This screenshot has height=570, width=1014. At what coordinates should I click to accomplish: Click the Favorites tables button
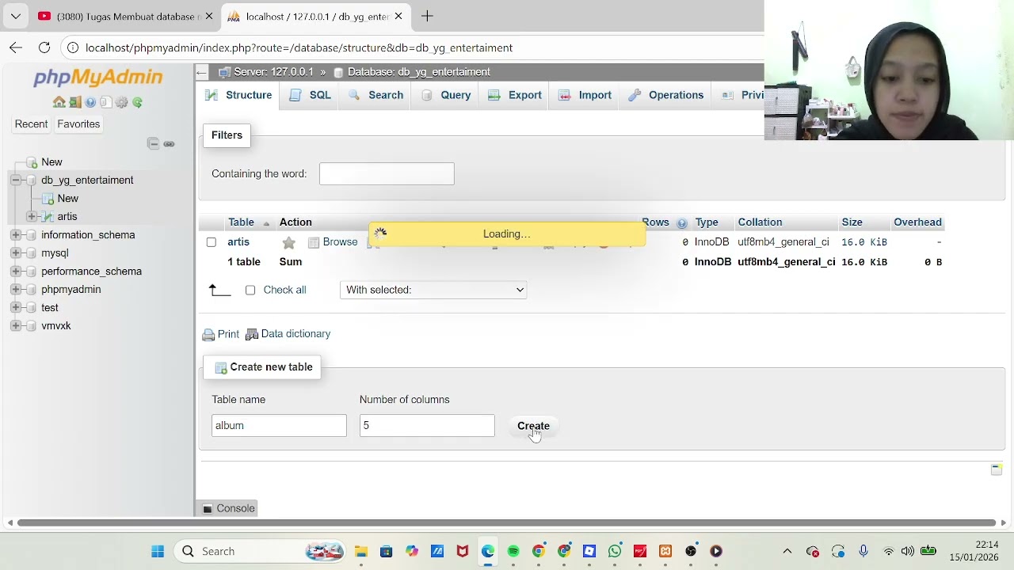[x=78, y=124]
